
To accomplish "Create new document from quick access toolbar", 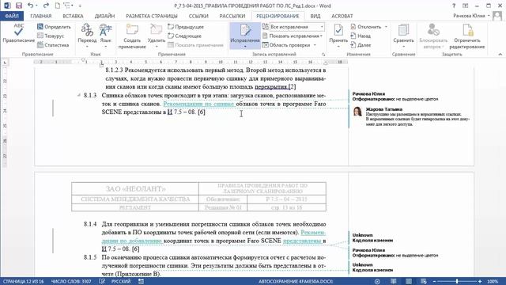I will coord(57,6).
